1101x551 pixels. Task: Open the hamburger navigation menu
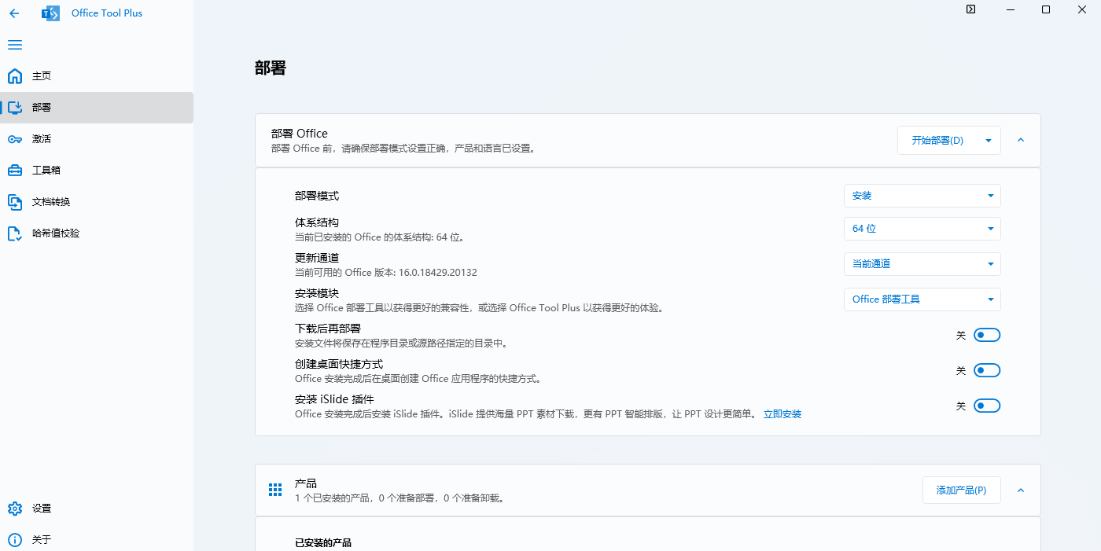(x=14, y=45)
